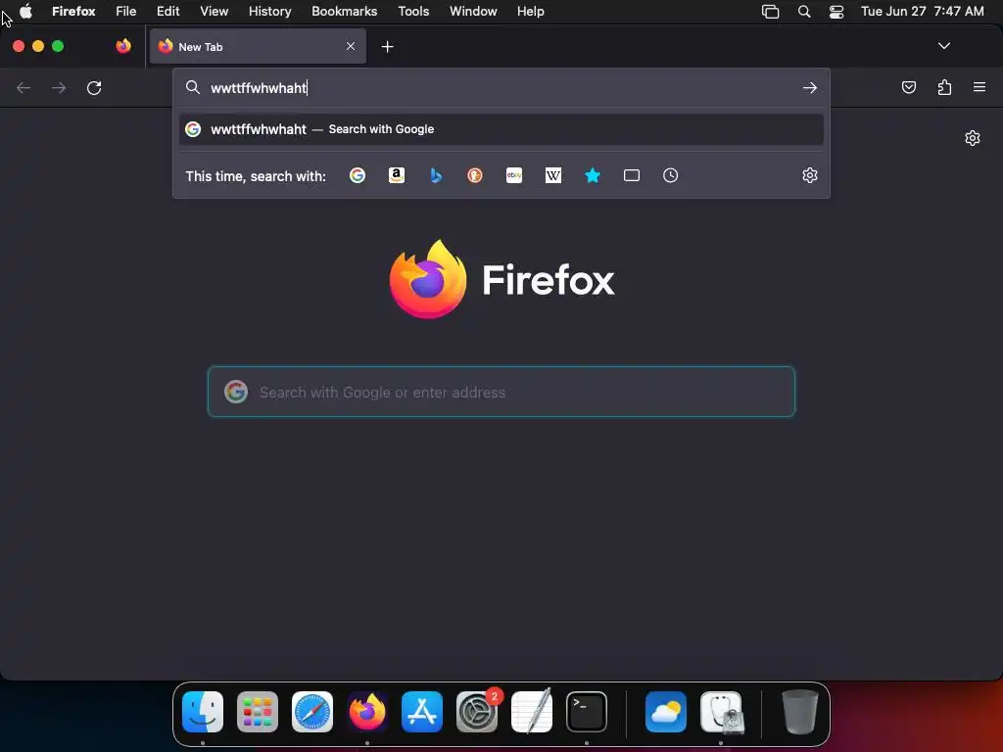Click the Go arrow in address bar
This screenshot has height=752, width=1003.
coord(810,87)
